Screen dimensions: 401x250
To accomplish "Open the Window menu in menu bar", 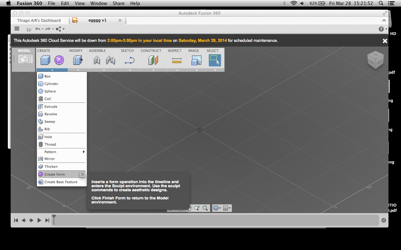I will [99, 3].
